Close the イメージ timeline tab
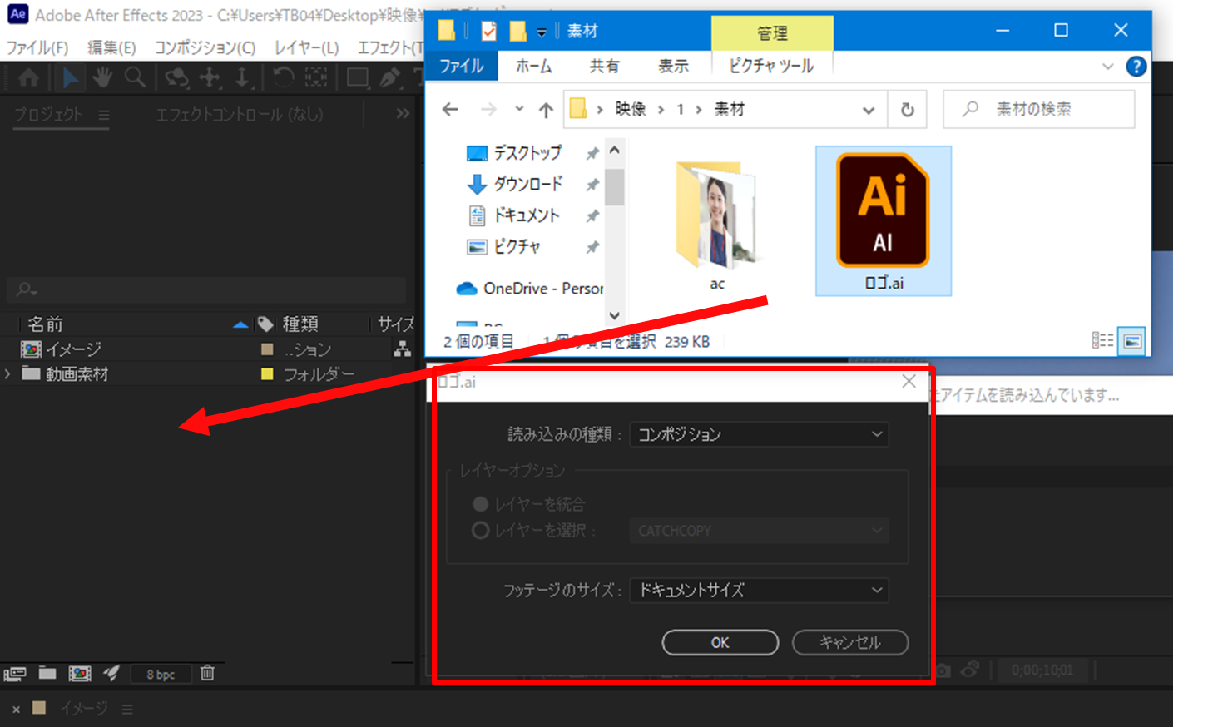The width and height of the screenshot is (1218, 727). pyautogui.click(x=16, y=709)
